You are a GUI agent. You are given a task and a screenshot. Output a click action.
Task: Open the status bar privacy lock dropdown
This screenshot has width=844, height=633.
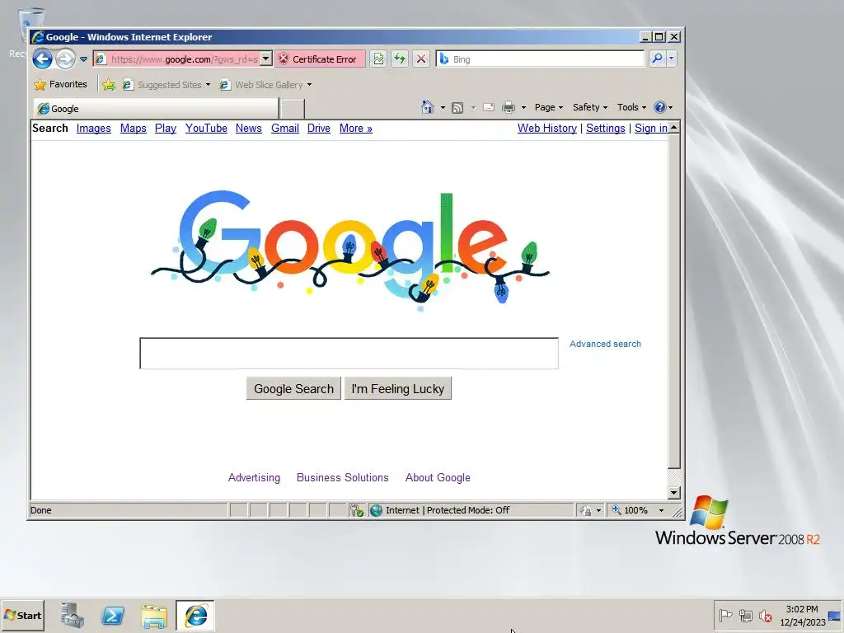(x=590, y=510)
